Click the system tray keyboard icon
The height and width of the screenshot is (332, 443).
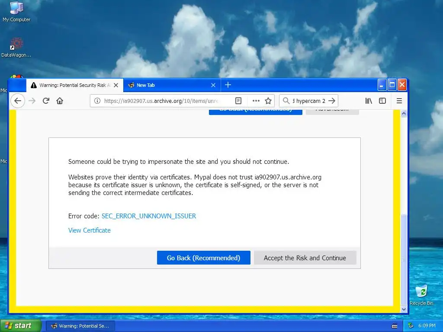395,326
